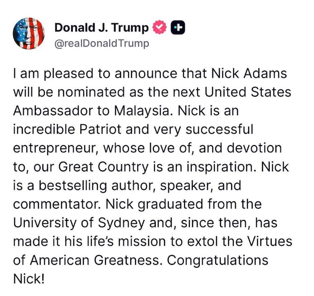The height and width of the screenshot is (296, 314).
Task: Click the word "Congratulations" in the post
Action: point(217,260)
